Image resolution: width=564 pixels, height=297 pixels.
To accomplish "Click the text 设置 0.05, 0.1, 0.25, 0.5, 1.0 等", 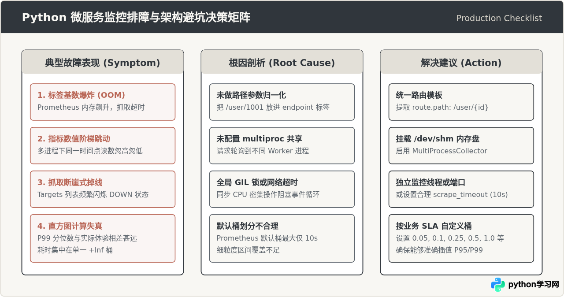I will [450, 238].
